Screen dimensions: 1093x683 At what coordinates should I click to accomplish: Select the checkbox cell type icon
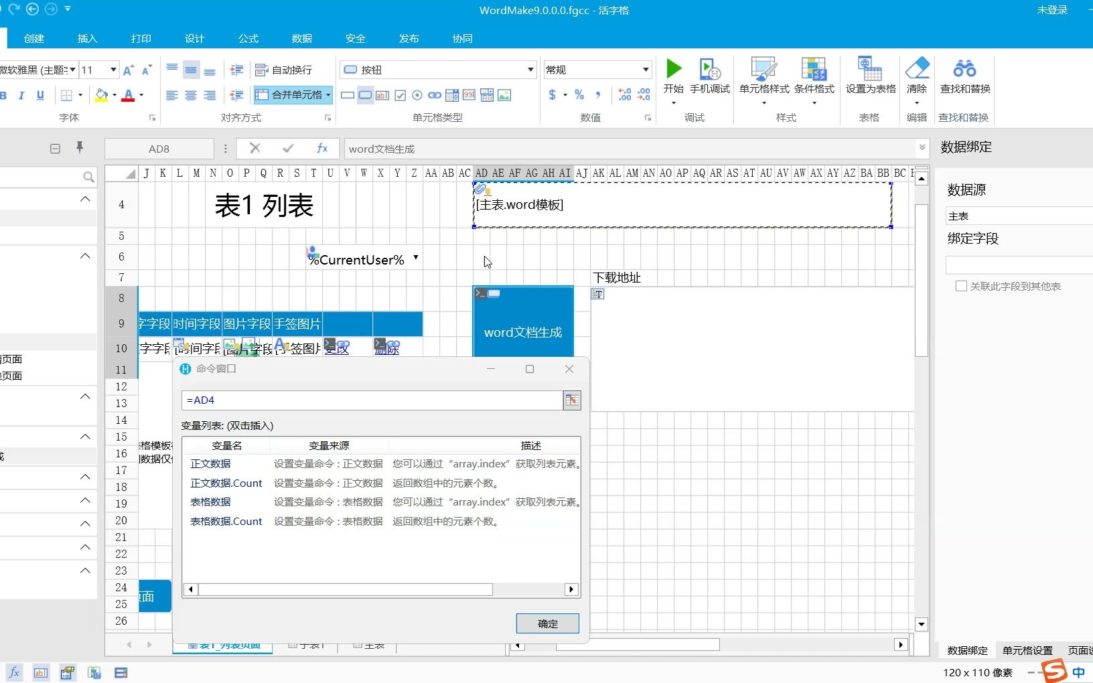tap(400, 95)
